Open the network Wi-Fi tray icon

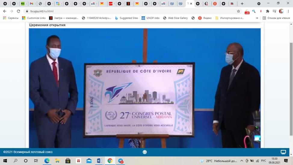pyautogui.click(x=258, y=161)
